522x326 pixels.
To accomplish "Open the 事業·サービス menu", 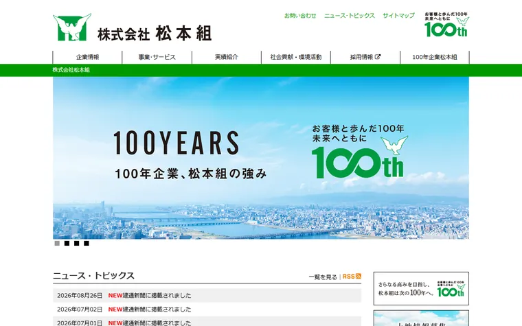I will 157,57.
